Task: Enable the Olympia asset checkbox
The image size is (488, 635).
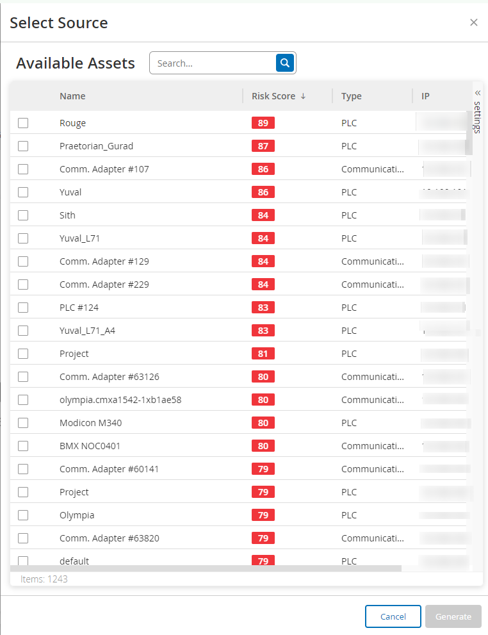Action: (x=23, y=515)
